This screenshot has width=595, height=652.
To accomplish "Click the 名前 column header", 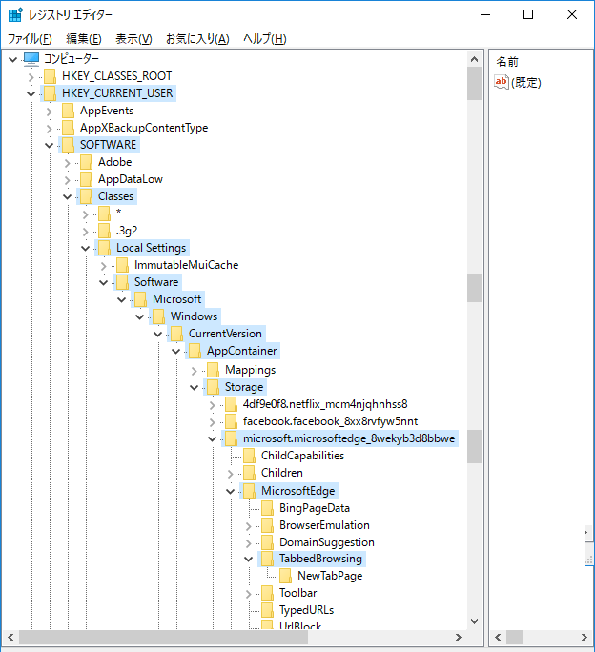I will coord(507,62).
